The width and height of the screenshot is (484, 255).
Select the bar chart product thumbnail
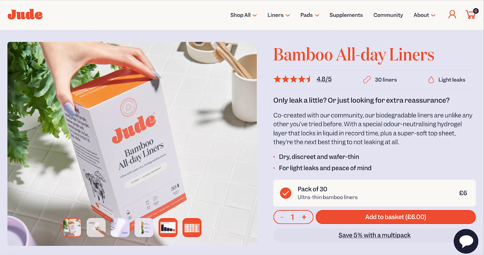click(x=168, y=227)
